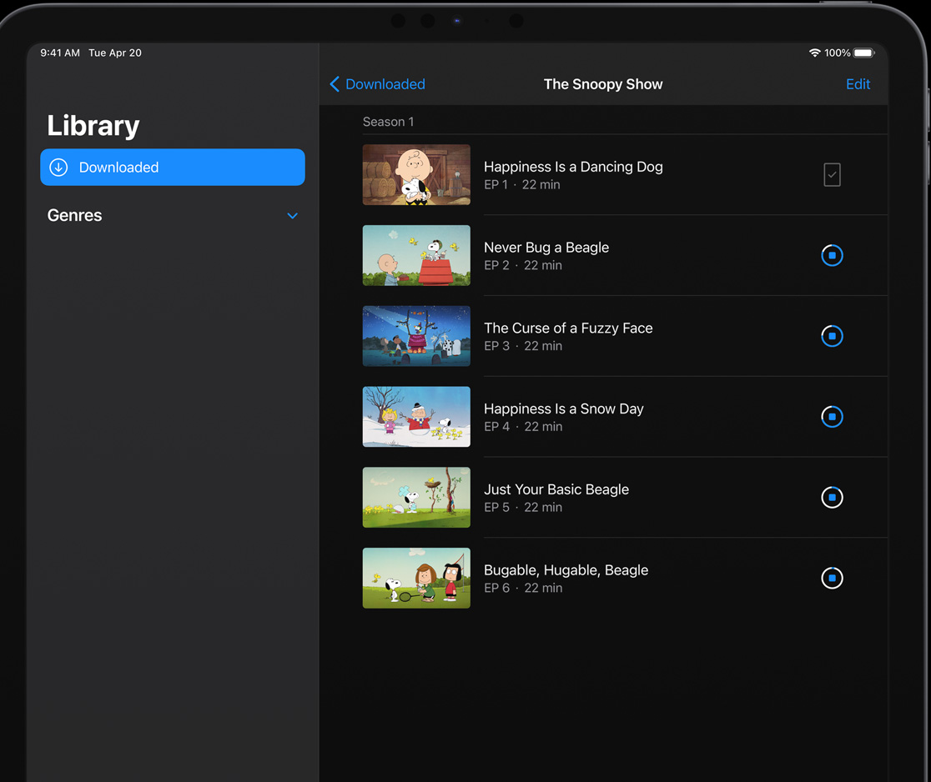Go back using the Downloaded chevron

click(335, 84)
